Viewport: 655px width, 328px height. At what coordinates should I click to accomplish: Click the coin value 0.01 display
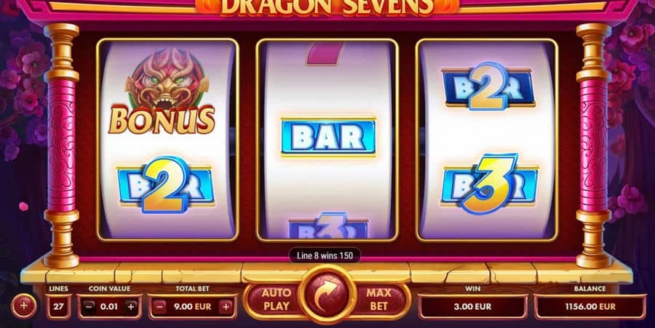tap(109, 307)
